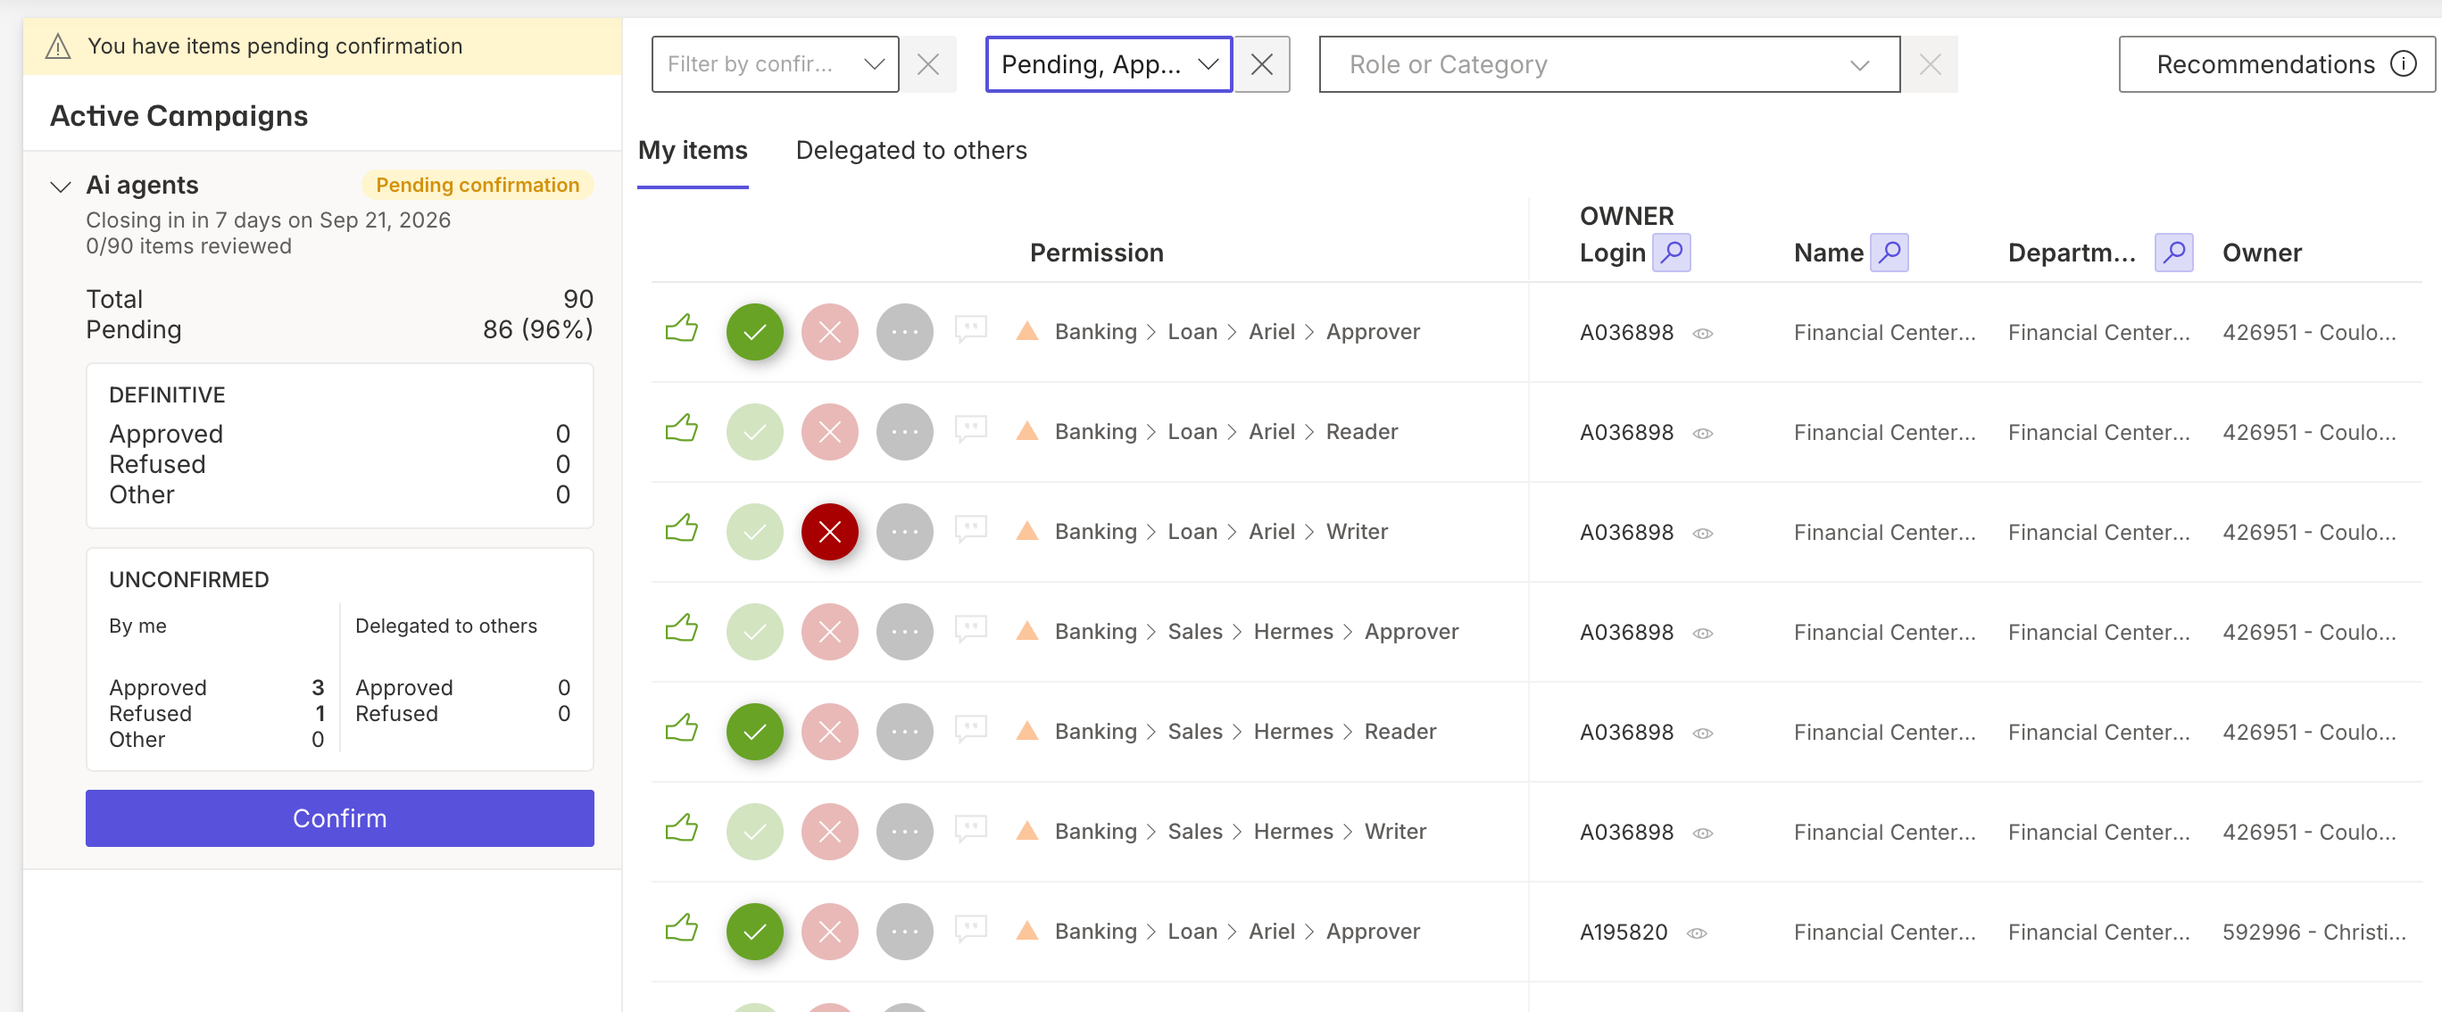Open more options on Sales Hermes Reader row
This screenshot has height=1012, width=2442.
pyautogui.click(x=904, y=732)
